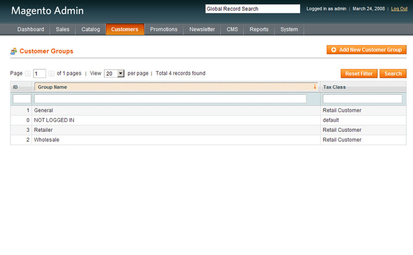Click the 'Logged in as admin' text
This screenshot has width=413, height=255.
coord(327,9)
